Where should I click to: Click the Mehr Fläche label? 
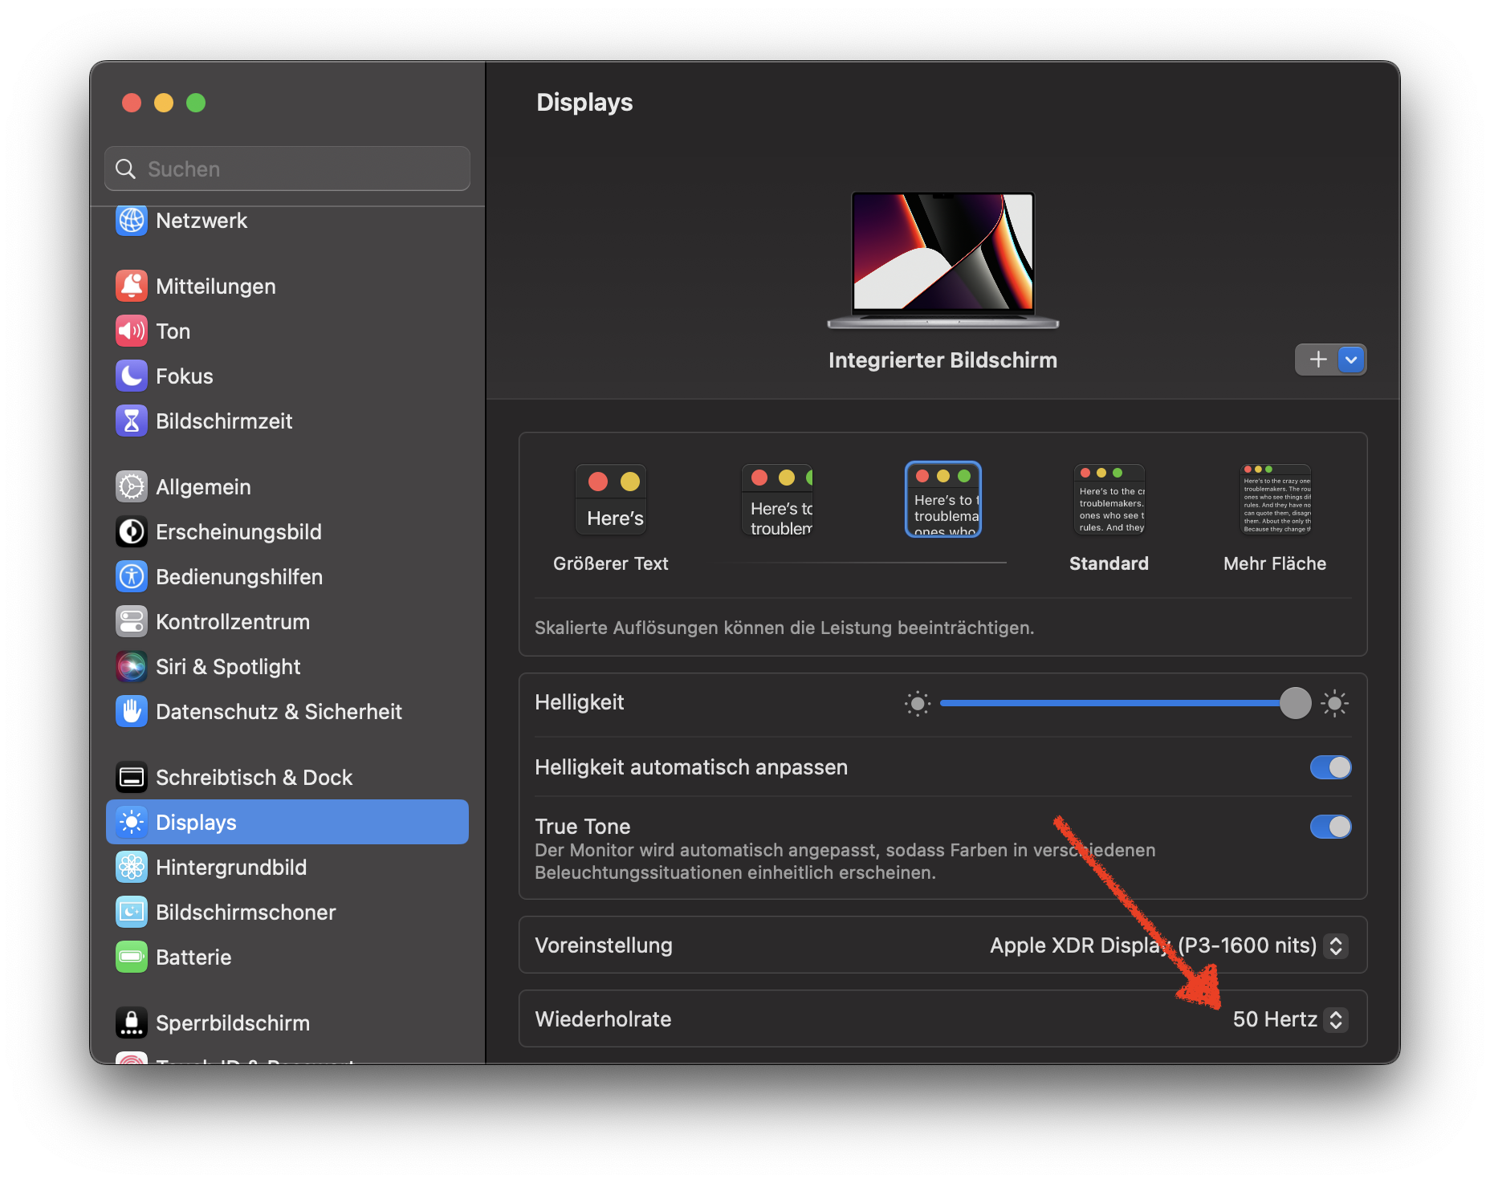tap(1275, 563)
